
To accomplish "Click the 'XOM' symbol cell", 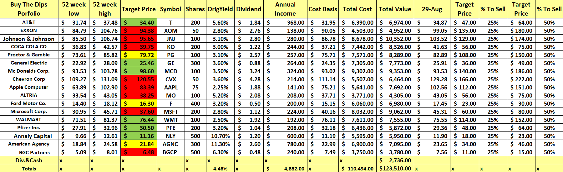I will pyautogui.click(x=170, y=31).
